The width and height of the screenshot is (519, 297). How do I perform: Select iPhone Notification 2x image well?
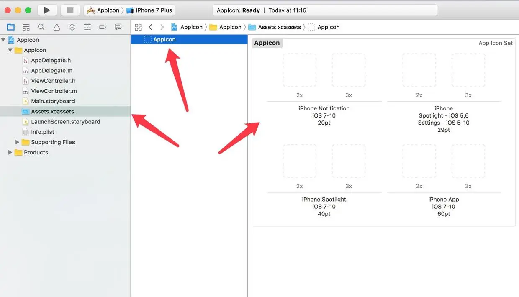(x=300, y=70)
